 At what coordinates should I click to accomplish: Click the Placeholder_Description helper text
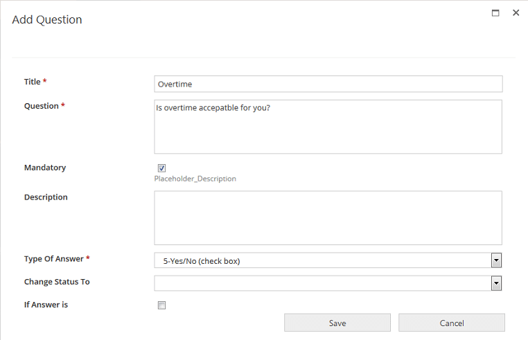click(x=195, y=179)
